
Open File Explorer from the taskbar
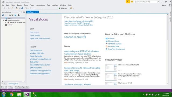coord(19,95)
